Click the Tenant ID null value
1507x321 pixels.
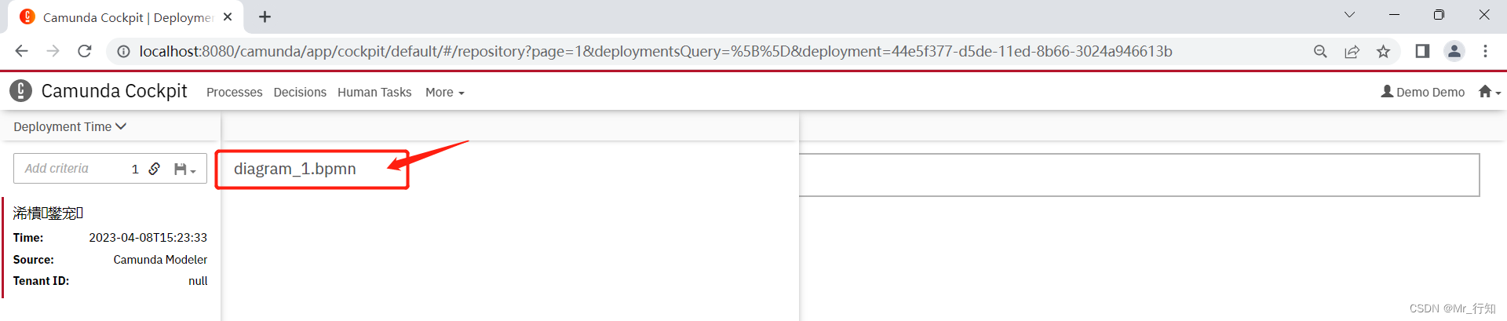[198, 281]
